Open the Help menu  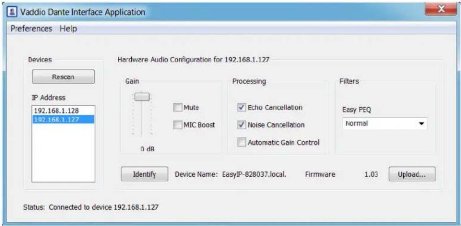[x=68, y=29]
